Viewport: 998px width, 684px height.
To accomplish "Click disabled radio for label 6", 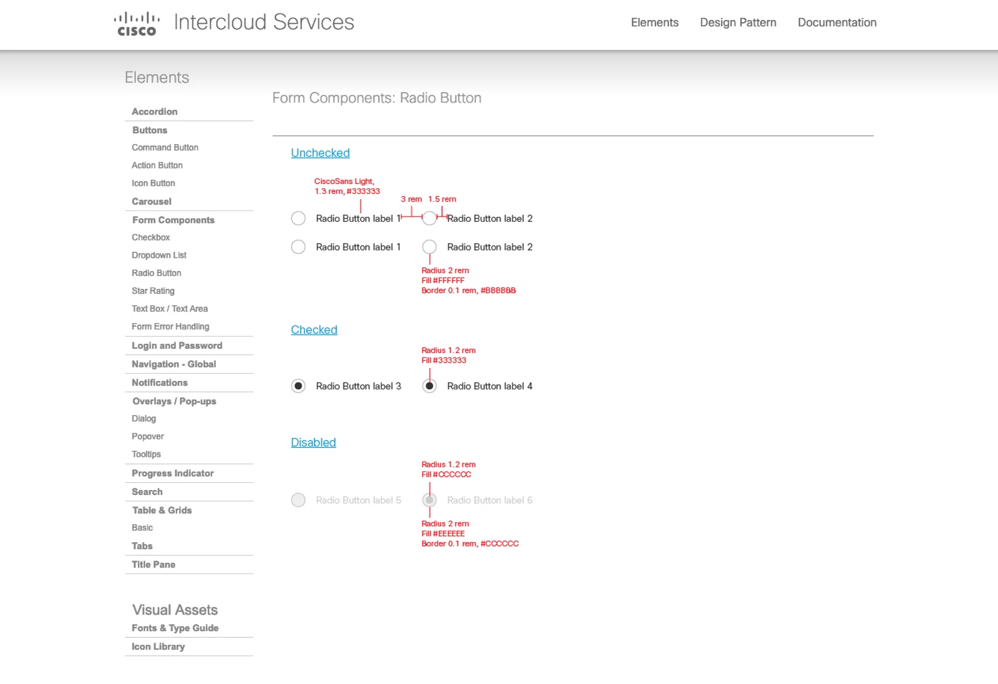I will (429, 500).
